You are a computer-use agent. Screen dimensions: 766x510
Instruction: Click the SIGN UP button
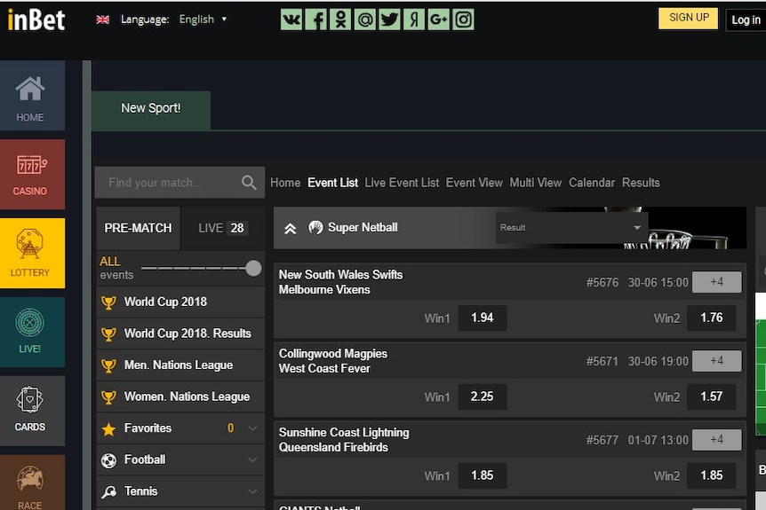click(x=689, y=18)
